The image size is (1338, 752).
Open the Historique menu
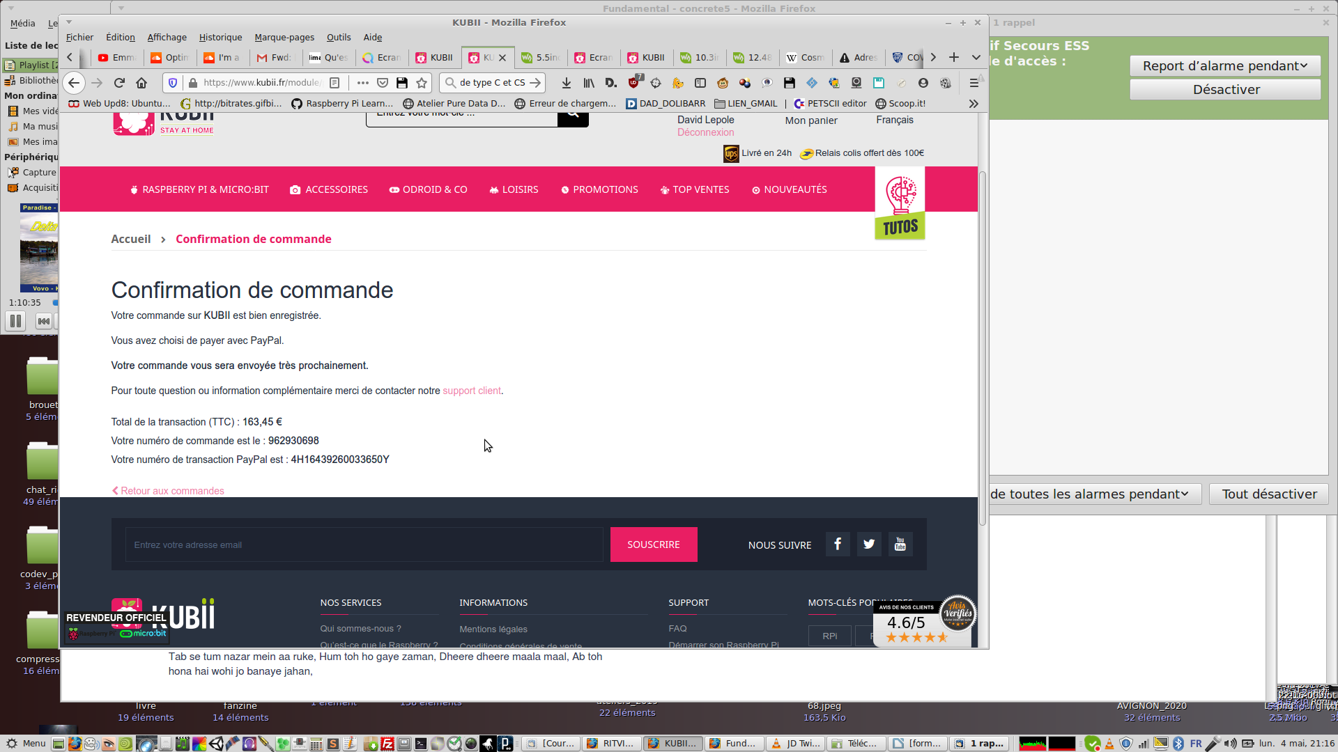point(220,38)
